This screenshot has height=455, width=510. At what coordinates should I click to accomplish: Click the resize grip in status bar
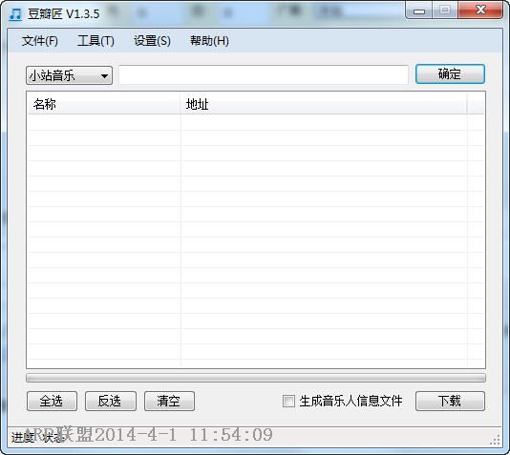pyautogui.click(x=495, y=440)
